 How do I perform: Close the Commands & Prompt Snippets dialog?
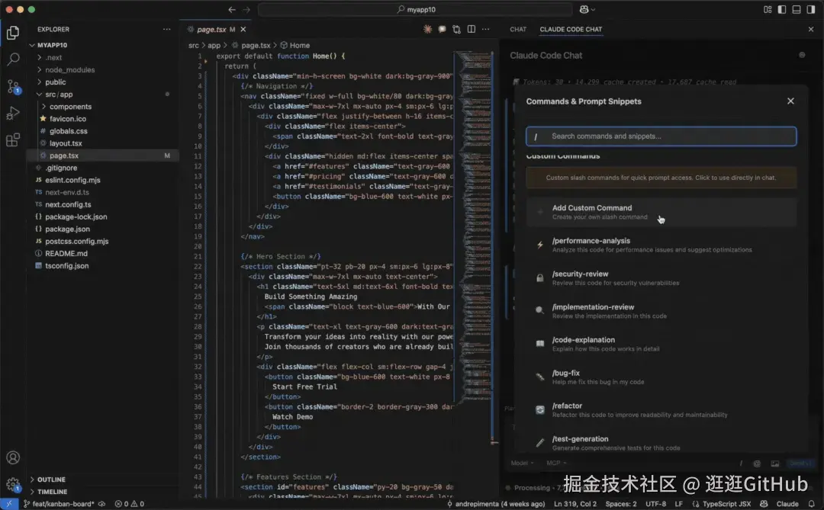point(790,101)
